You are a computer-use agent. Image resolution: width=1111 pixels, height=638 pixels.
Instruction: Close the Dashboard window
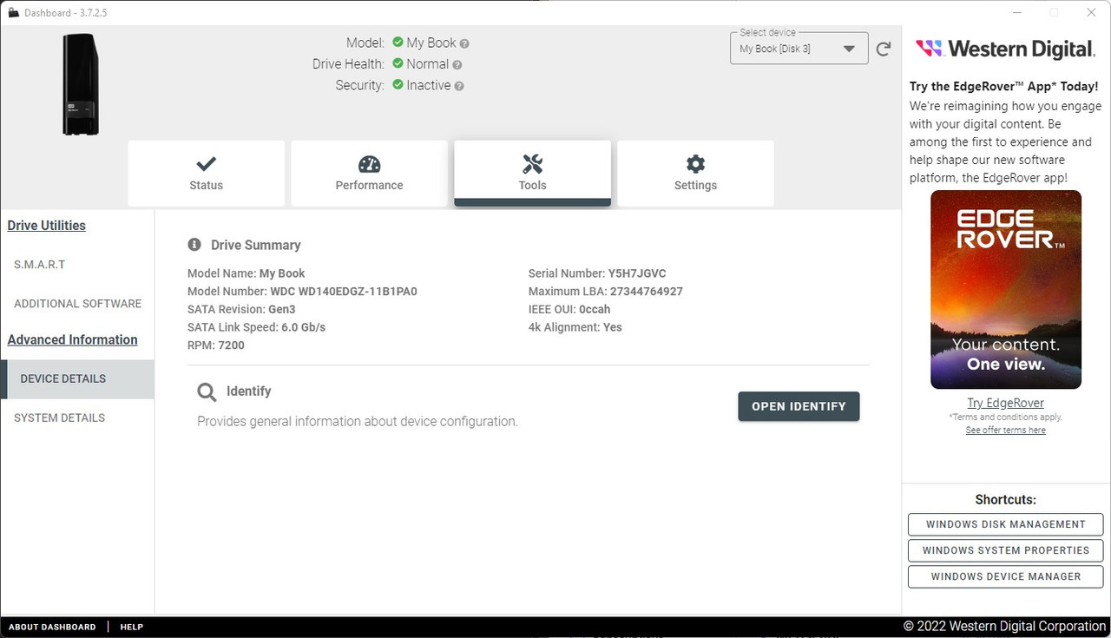pos(1092,13)
